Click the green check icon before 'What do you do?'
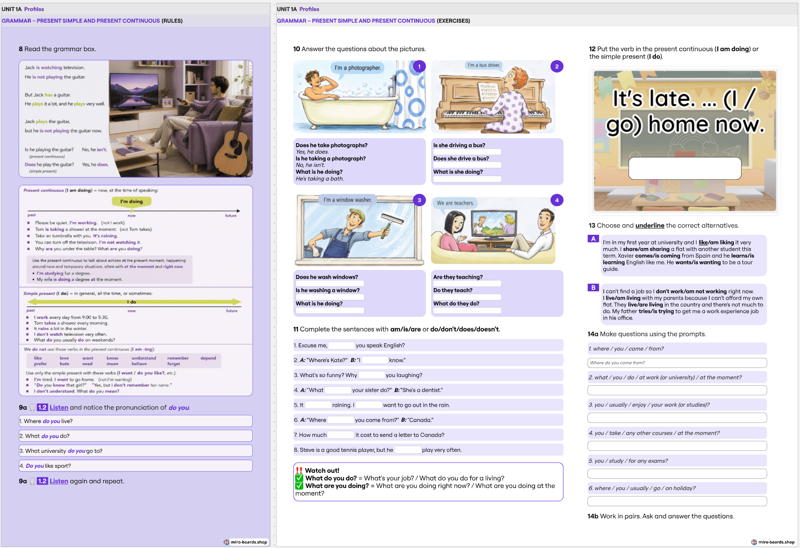This screenshot has height=548, width=800. tap(299, 478)
